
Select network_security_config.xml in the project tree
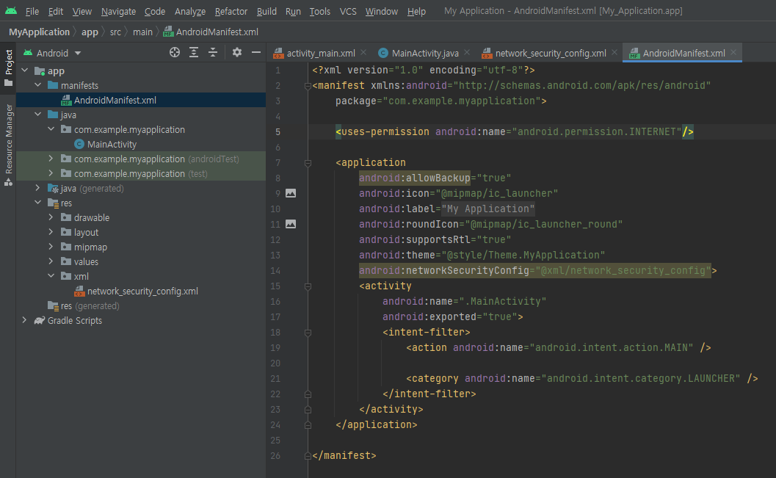(x=140, y=291)
